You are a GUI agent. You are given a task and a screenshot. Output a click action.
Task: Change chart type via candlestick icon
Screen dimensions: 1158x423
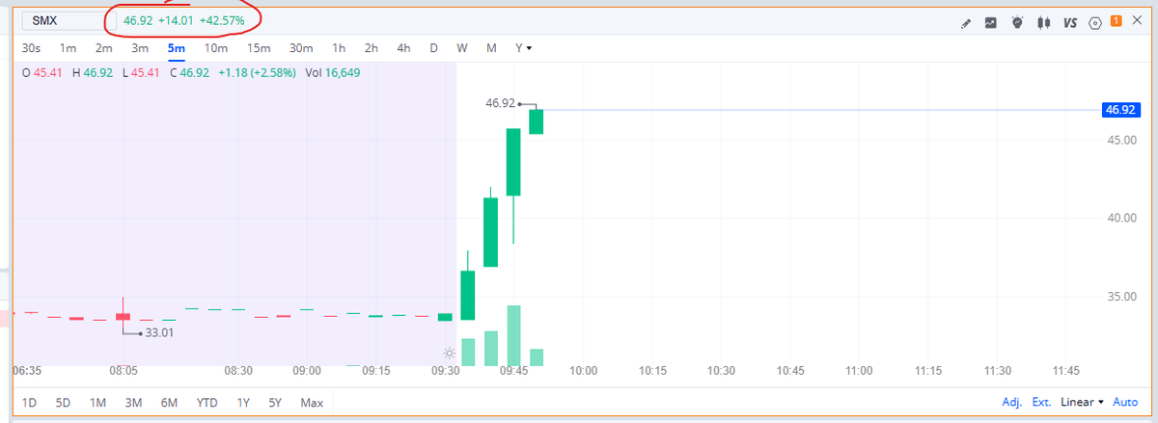[1042, 21]
